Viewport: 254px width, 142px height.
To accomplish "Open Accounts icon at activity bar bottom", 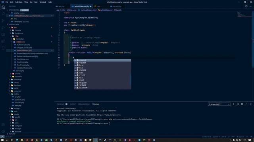I will pos(3,125).
